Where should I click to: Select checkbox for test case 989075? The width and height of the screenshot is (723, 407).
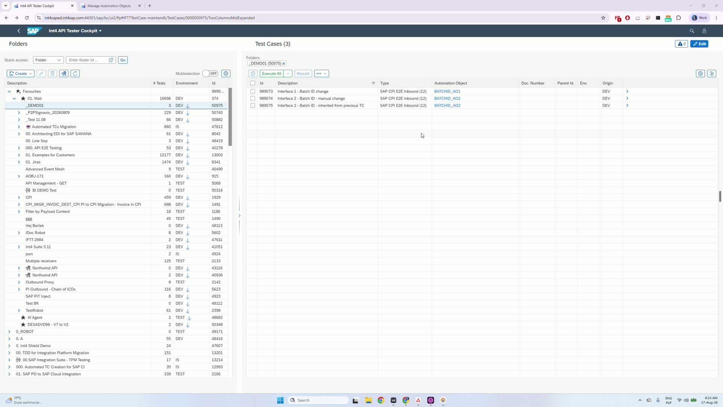(253, 106)
